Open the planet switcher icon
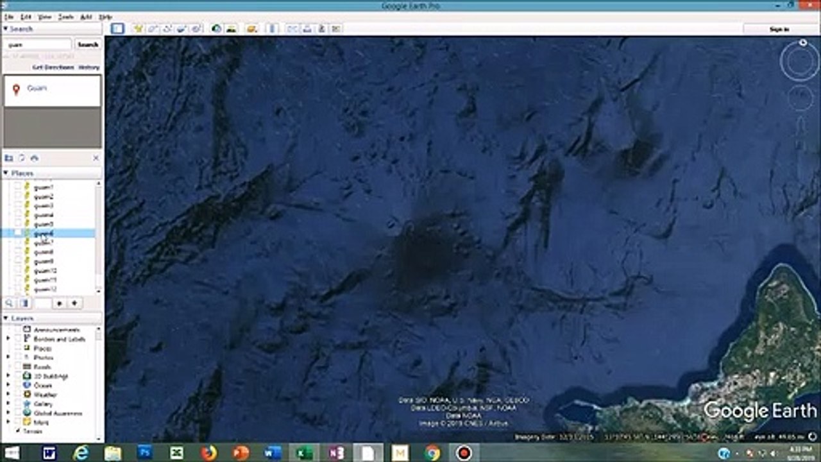Viewport: 821px width, 462px height. click(252, 29)
